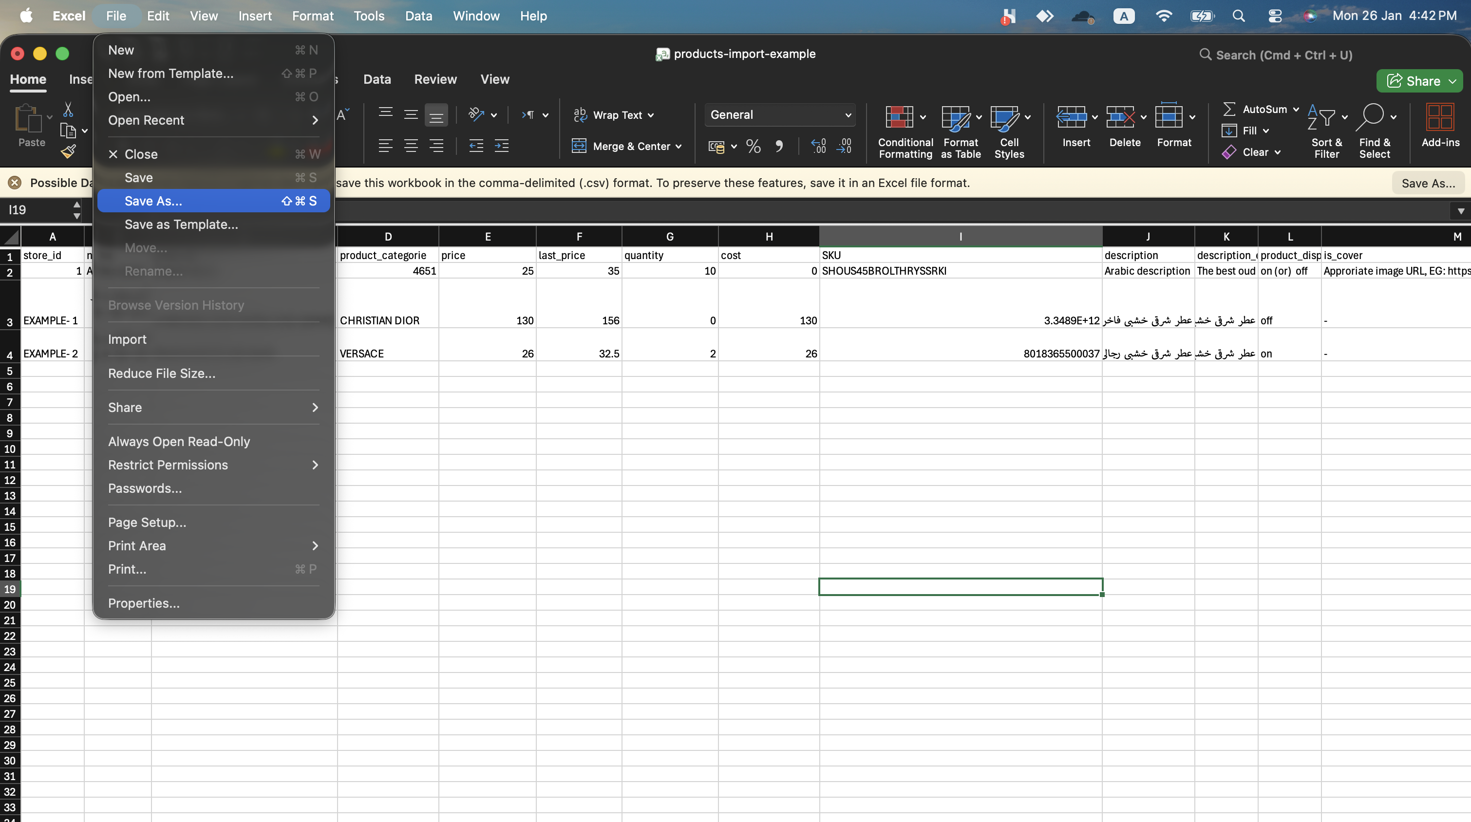Viewport: 1471px width, 822px height.
Task: Expand the AutoSum dropdown arrow
Action: [1296, 109]
